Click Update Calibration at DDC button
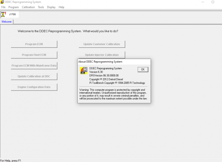The height and width of the screenshot is (162, 222). (x=34, y=76)
